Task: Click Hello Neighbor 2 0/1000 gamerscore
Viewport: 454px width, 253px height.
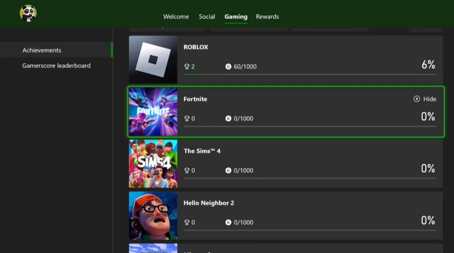Action: click(243, 223)
